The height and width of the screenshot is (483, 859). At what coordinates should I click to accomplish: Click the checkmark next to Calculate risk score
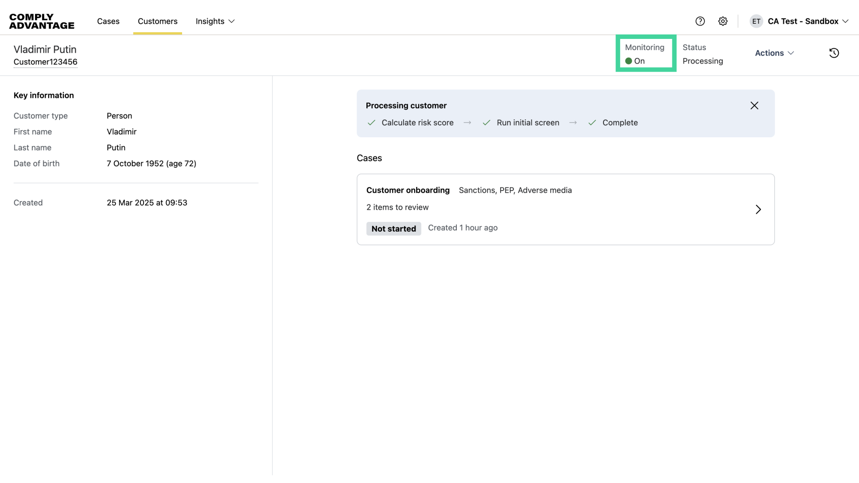click(371, 123)
